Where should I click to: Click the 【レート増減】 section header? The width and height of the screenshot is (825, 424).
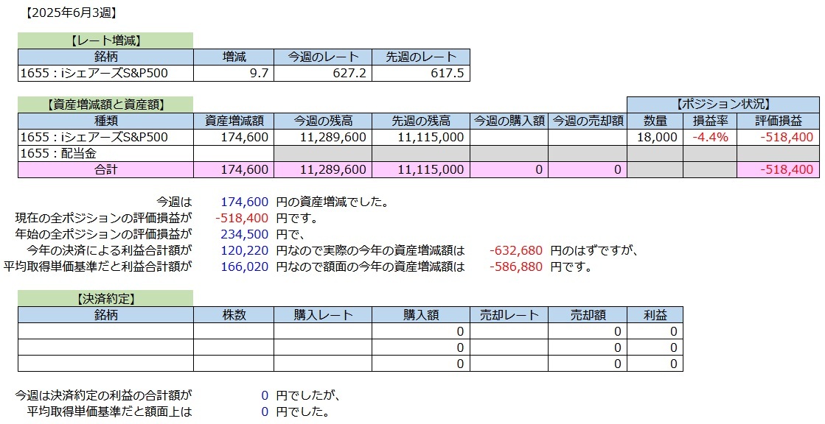[105, 40]
